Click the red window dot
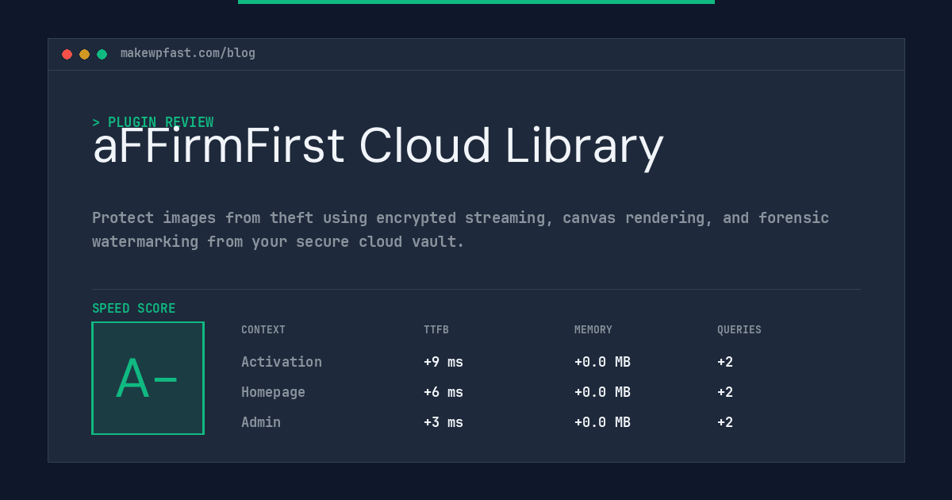The width and height of the screenshot is (952, 500). coord(67,54)
